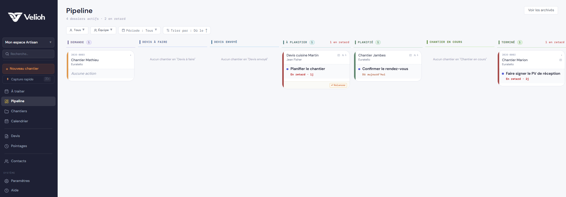The width and height of the screenshot is (566, 197).
Task: Open the À traiter section
Action: [x=28, y=91]
